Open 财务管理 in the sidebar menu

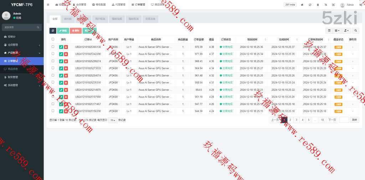point(13,77)
